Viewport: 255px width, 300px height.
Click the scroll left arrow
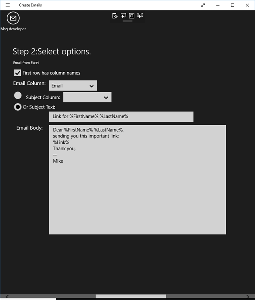(7, 296)
